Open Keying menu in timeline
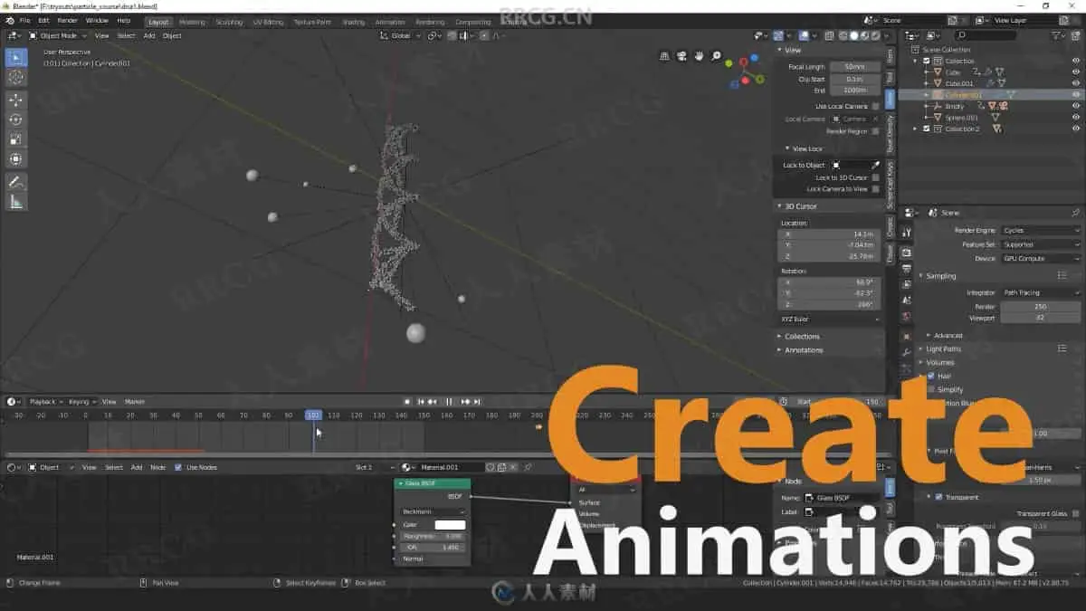 81,401
